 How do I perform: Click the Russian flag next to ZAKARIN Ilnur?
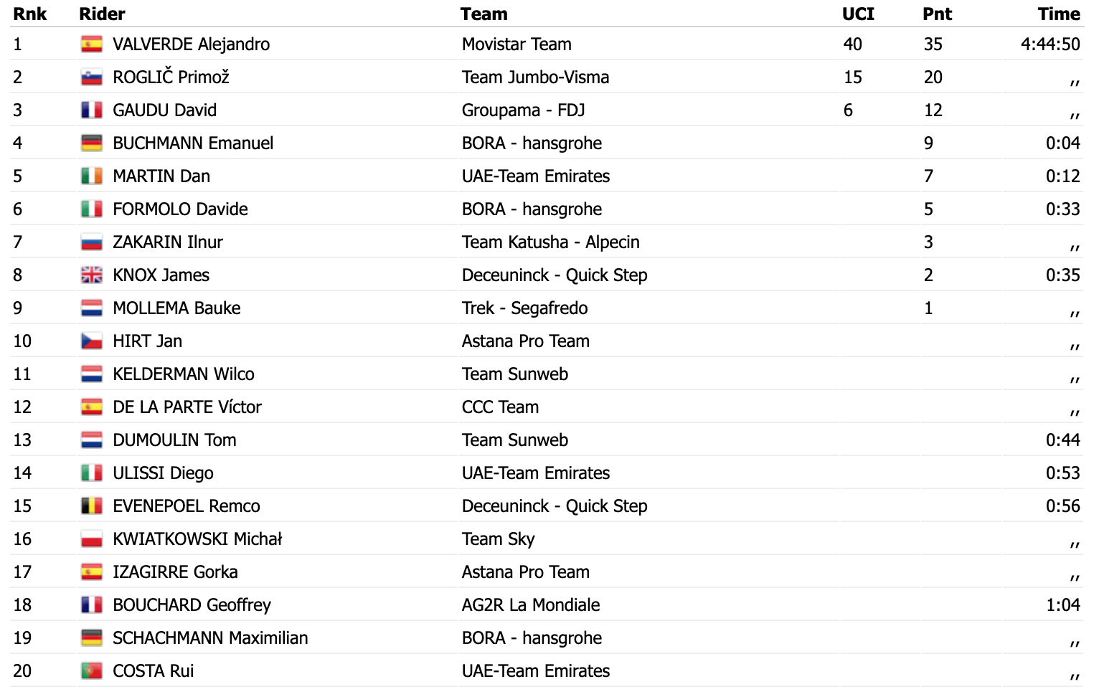[x=92, y=242]
